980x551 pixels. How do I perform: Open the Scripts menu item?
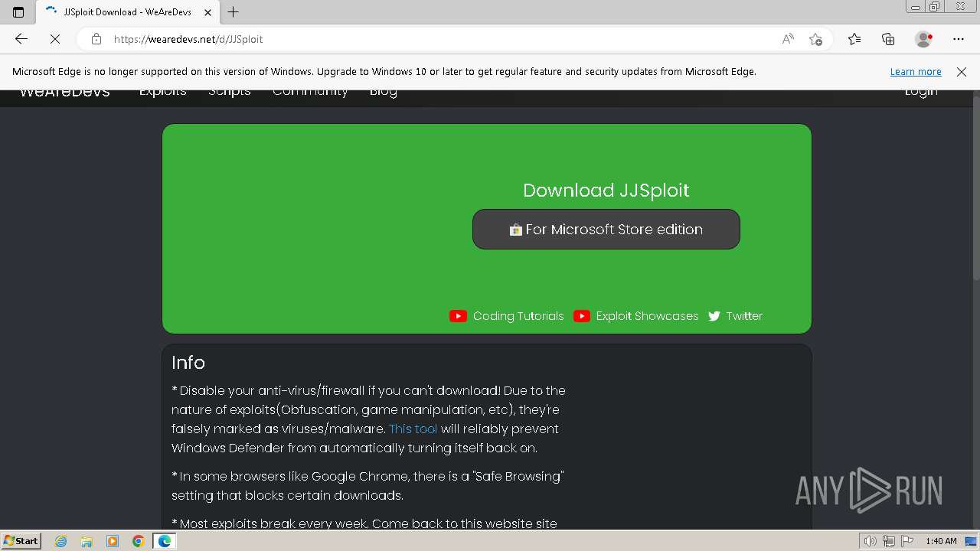[x=230, y=93]
